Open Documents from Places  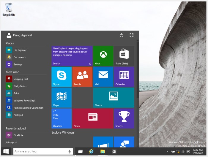26,57
